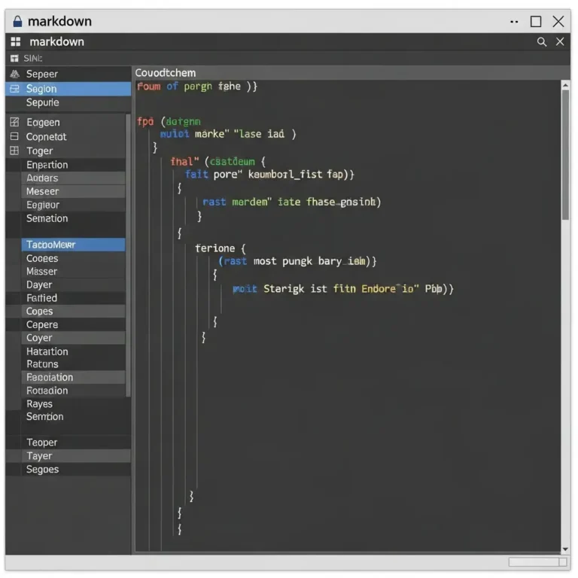Select the Cepere row
Viewport: 578px width, 578px height.
(73, 324)
